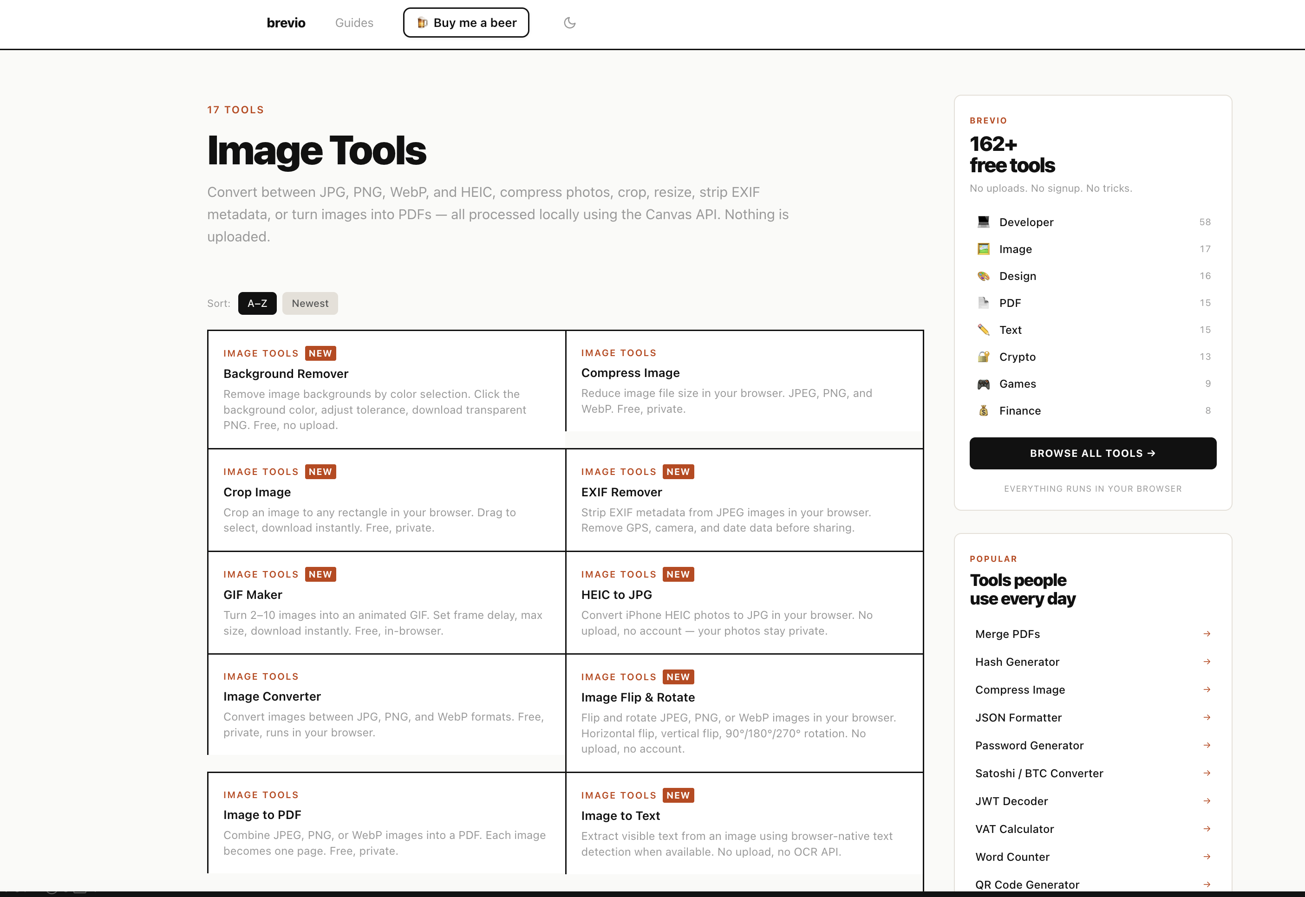
Task: Click the NEW badge on Background Remover
Action: click(320, 353)
